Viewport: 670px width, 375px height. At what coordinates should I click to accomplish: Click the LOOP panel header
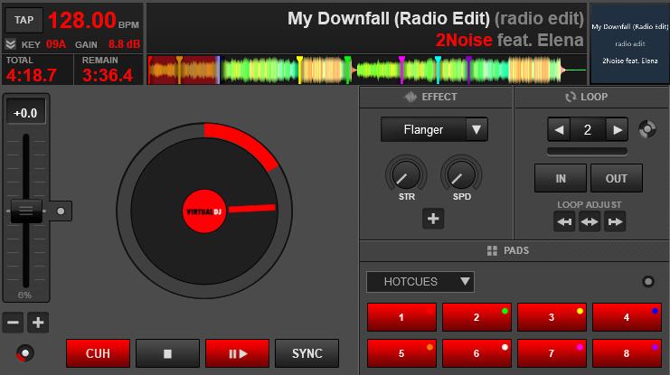592,97
